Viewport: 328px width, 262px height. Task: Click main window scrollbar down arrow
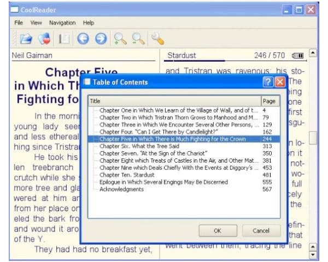pos(313,254)
